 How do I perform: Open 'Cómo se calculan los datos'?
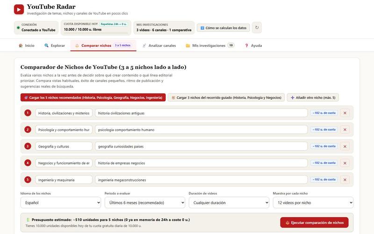[223, 28]
